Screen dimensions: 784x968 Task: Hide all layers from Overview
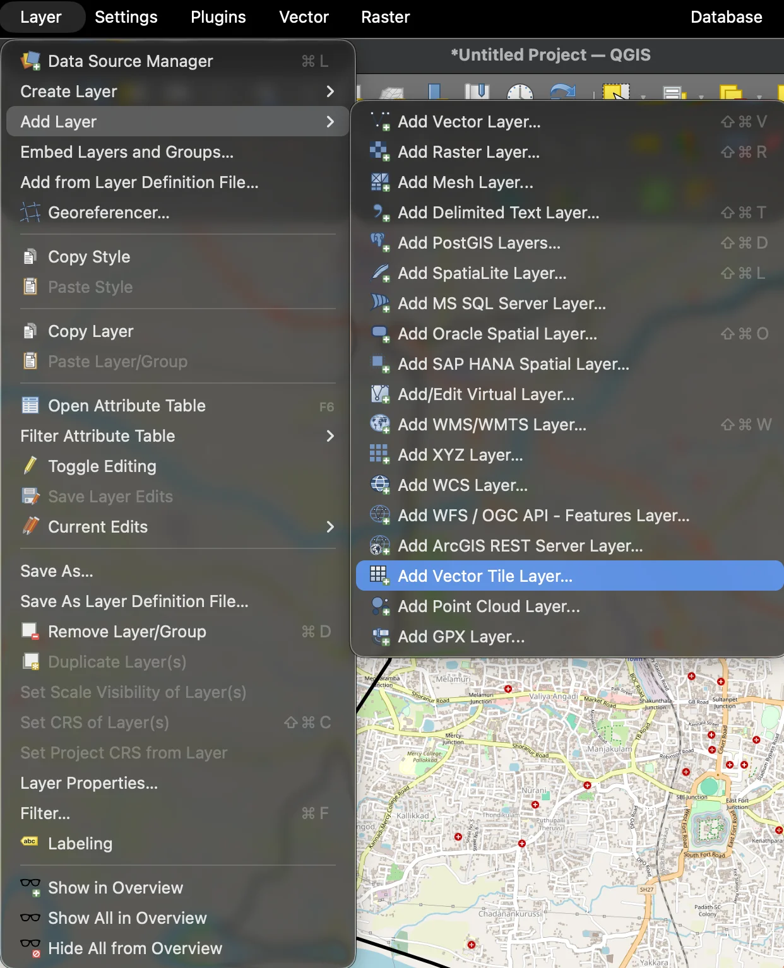[x=134, y=948]
